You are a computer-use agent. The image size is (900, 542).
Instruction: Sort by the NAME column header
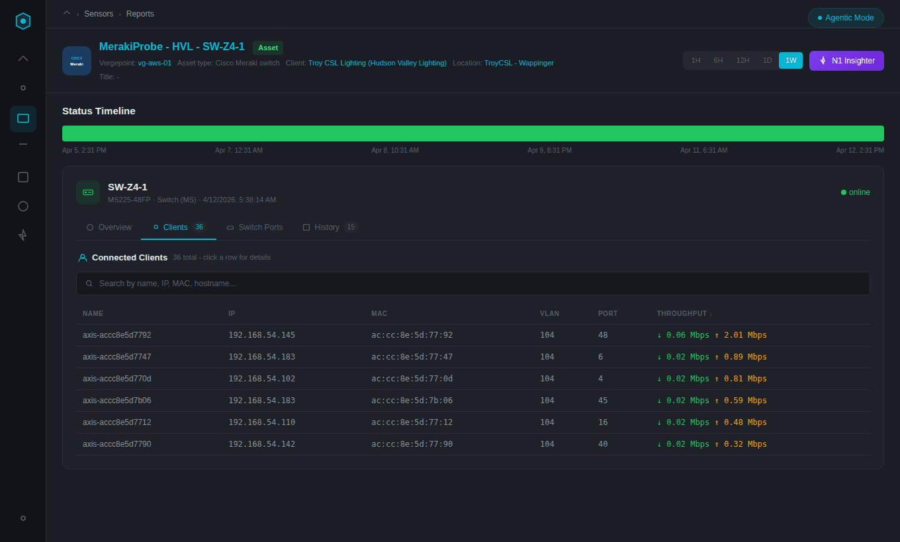tap(93, 313)
